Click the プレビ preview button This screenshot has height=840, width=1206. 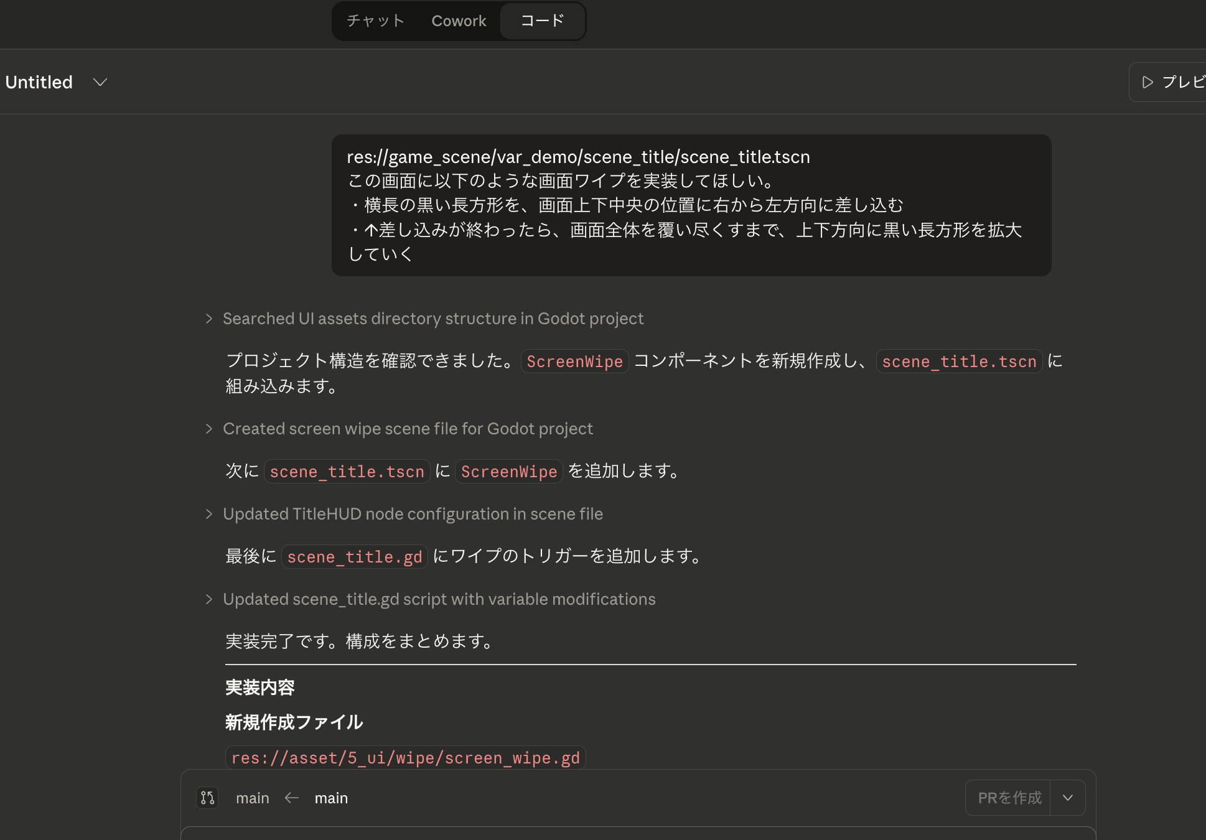pos(1182,82)
